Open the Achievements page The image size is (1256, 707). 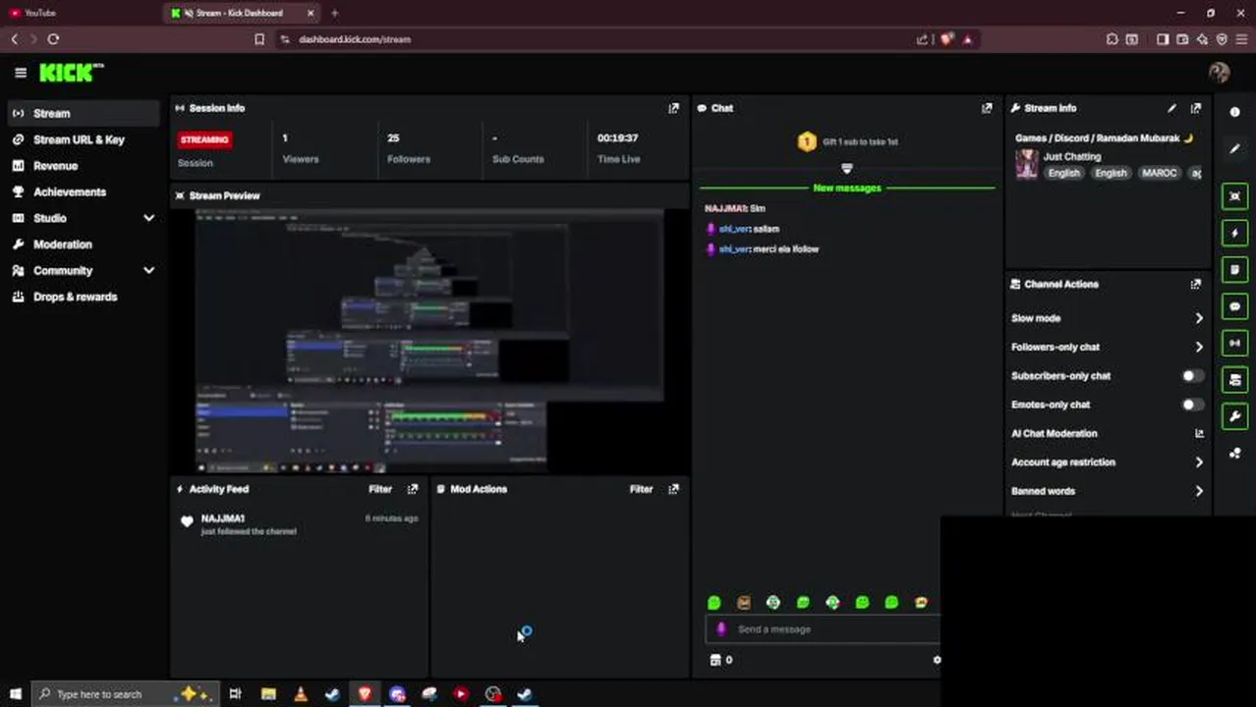[x=83, y=191]
